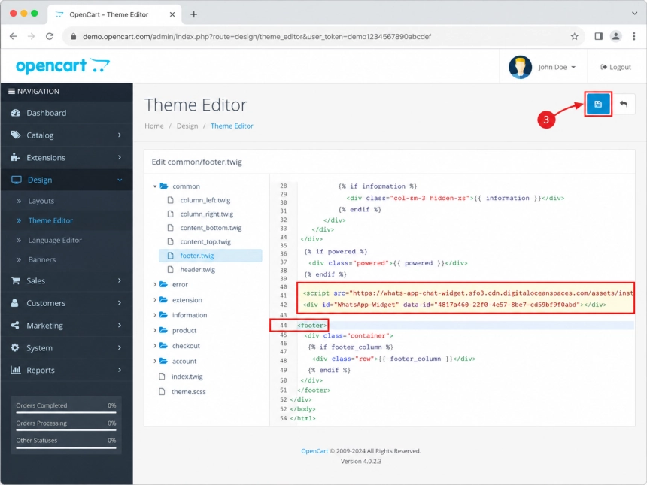The width and height of the screenshot is (647, 485).
Task: Go back in browser history
Action: [x=14, y=36]
